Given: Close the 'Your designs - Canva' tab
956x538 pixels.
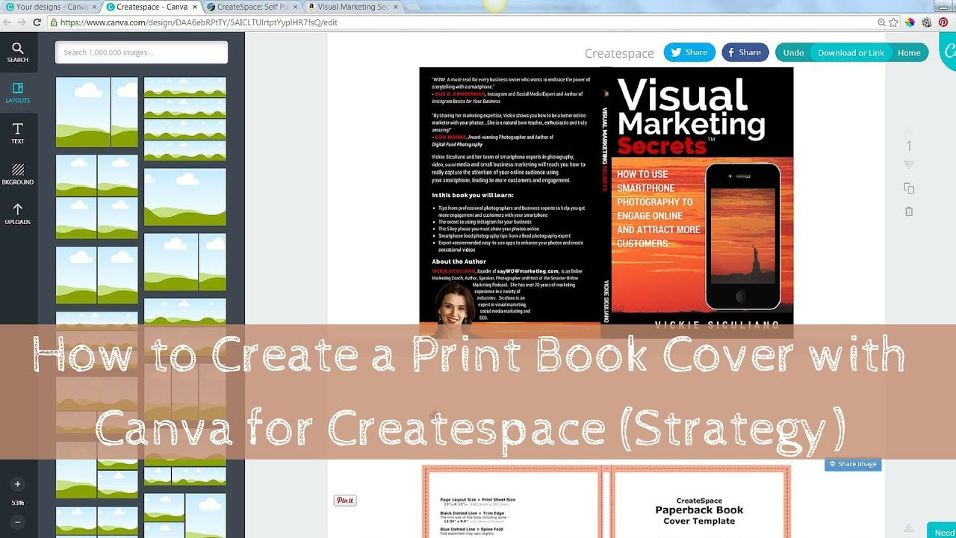Looking at the screenshot, I should point(93,7).
